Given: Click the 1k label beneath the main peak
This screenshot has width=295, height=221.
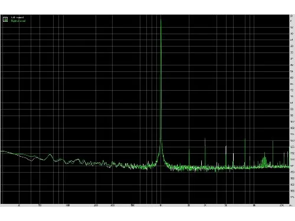Looking at the screenshot, I should point(161,206).
